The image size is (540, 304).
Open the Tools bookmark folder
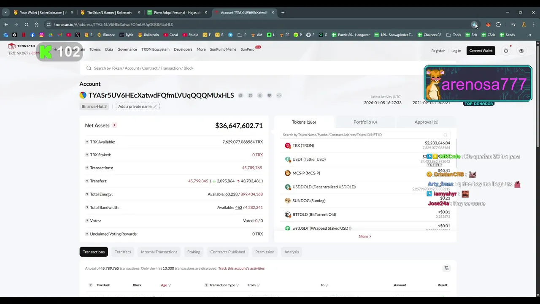pos(454,35)
